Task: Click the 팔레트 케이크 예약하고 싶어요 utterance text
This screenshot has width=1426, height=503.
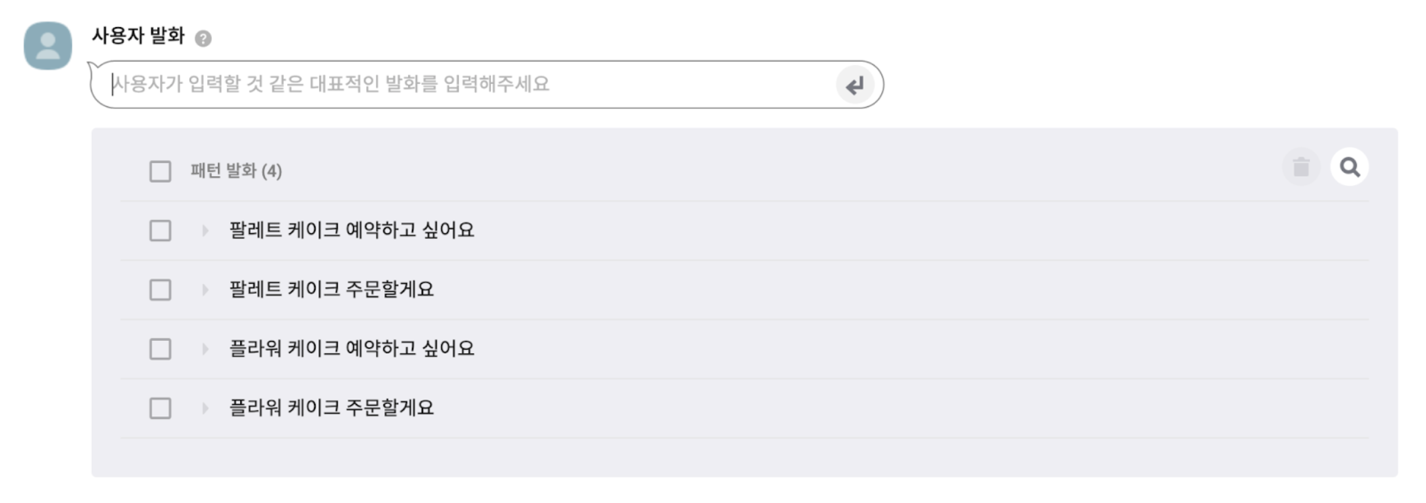Action: 352,231
